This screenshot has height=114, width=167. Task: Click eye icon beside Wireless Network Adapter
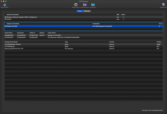pyautogui.click(x=6, y=17)
